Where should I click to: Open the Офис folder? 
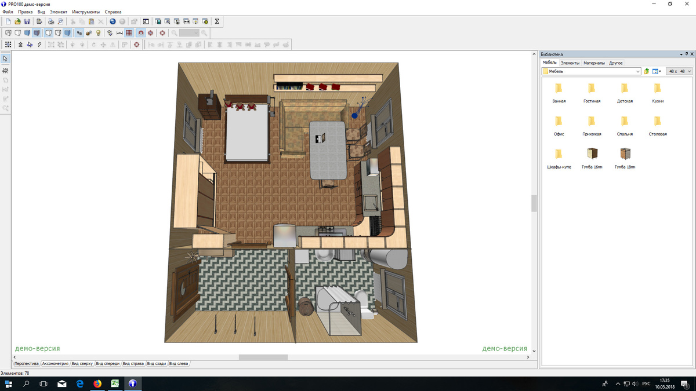(559, 126)
